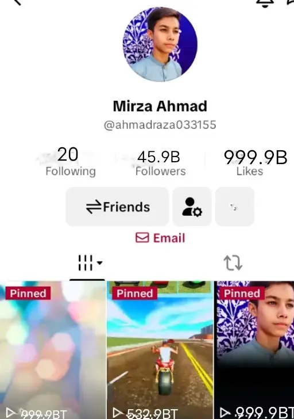View the 999.9B Likes count

pyautogui.click(x=256, y=163)
